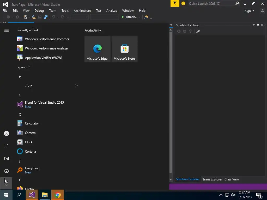Viewport: 267px width, 200px height.
Task: Open the Debug menu
Action: [x=39, y=10]
